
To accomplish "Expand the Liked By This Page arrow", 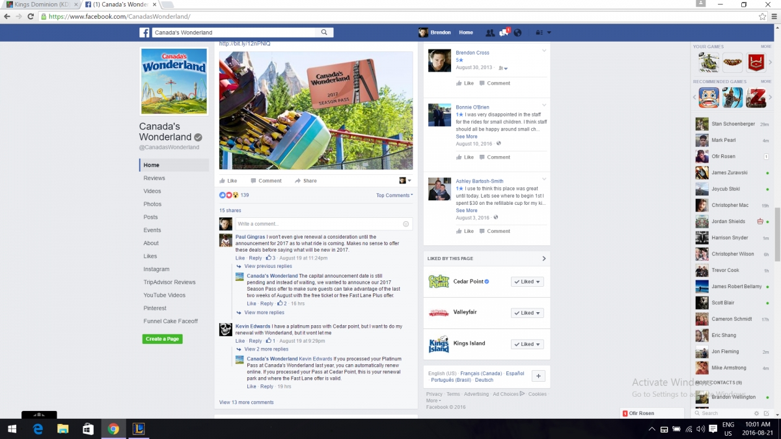I will click(544, 259).
